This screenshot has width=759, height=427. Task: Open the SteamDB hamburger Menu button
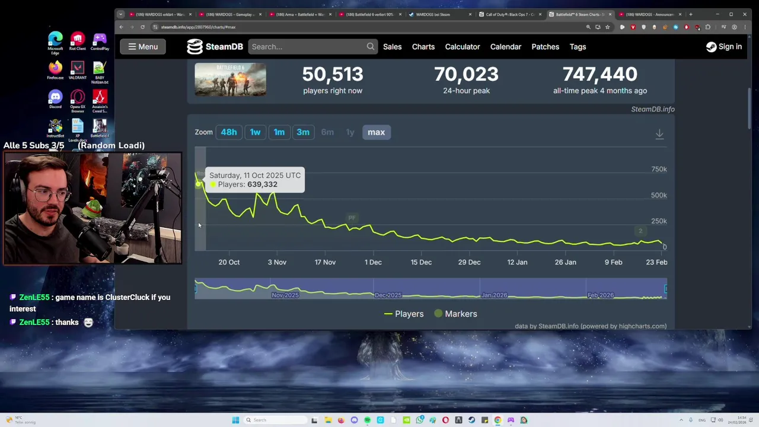coord(143,47)
